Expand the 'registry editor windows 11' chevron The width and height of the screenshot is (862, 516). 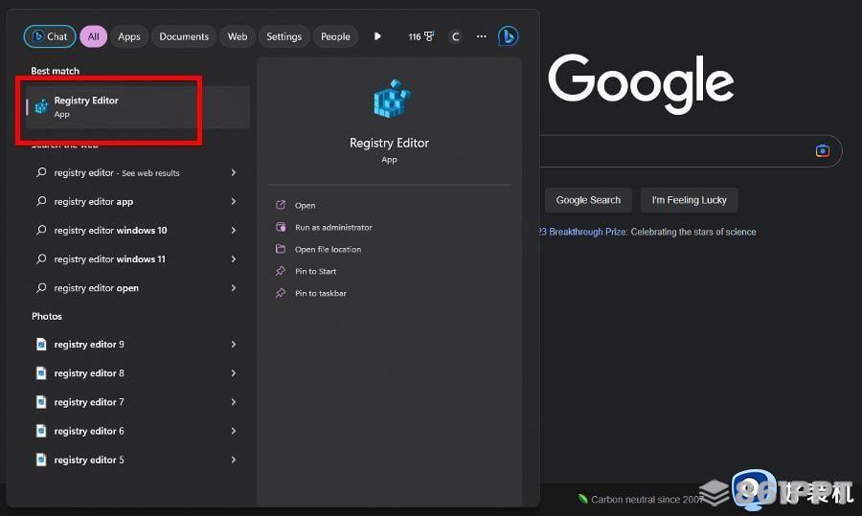[234, 258]
